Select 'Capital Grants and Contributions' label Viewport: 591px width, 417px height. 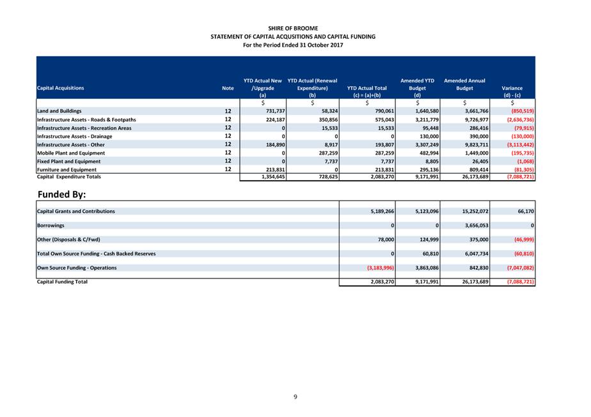pos(75,211)
